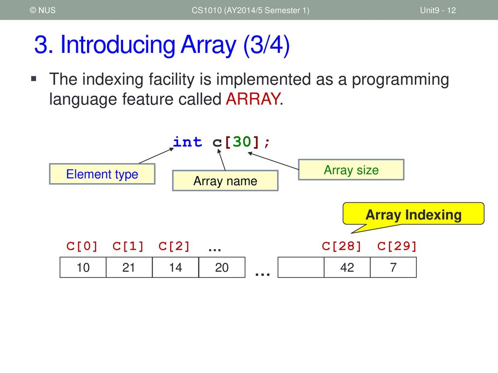Click the 'Array Indexing' yellow callout
The width and height of the screenshot is (498, 373).
pyautogui.click(x=413, y=214)
